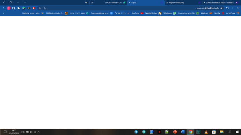Open Chrome's three-dot menu

(3, 8)
